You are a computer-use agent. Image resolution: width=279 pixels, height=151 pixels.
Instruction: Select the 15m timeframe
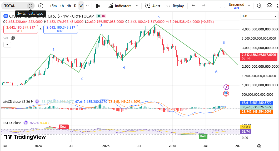point(53,6)
